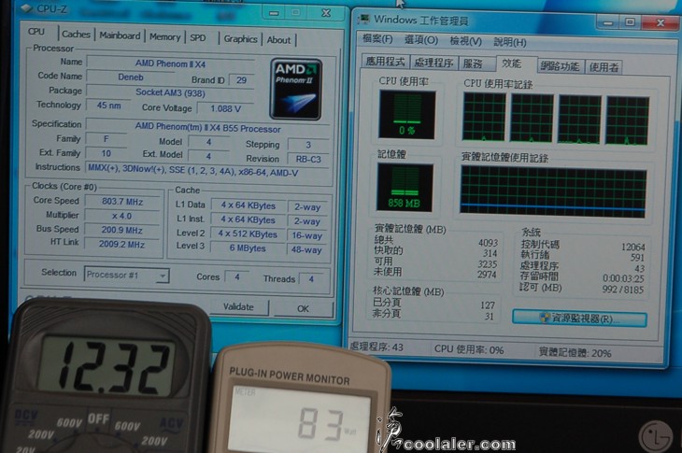Image resolution: width=682 pixels, height=453 pixels.
Task: Click the 總共 memory value '4093'
Action: click(x=488, y=243)
